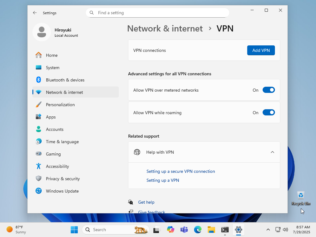This screenshot has height=237, width=316.
Task: Turn off Allow VPN while roaming
Action: [x=268, y=112]
